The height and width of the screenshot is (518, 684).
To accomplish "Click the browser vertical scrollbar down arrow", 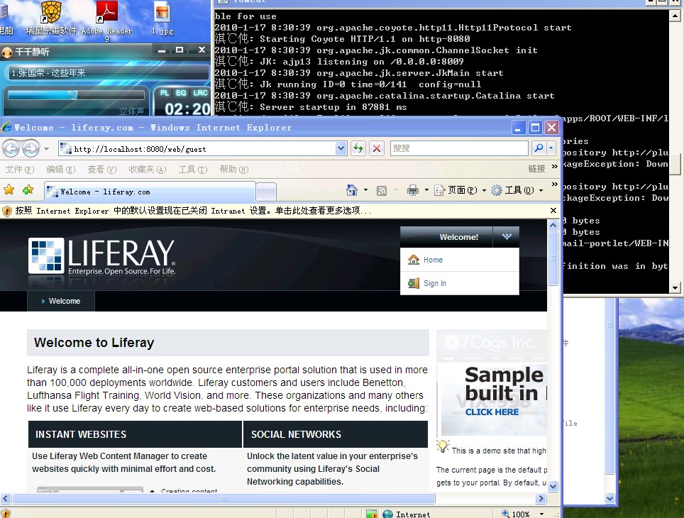I will coord(553,486).
